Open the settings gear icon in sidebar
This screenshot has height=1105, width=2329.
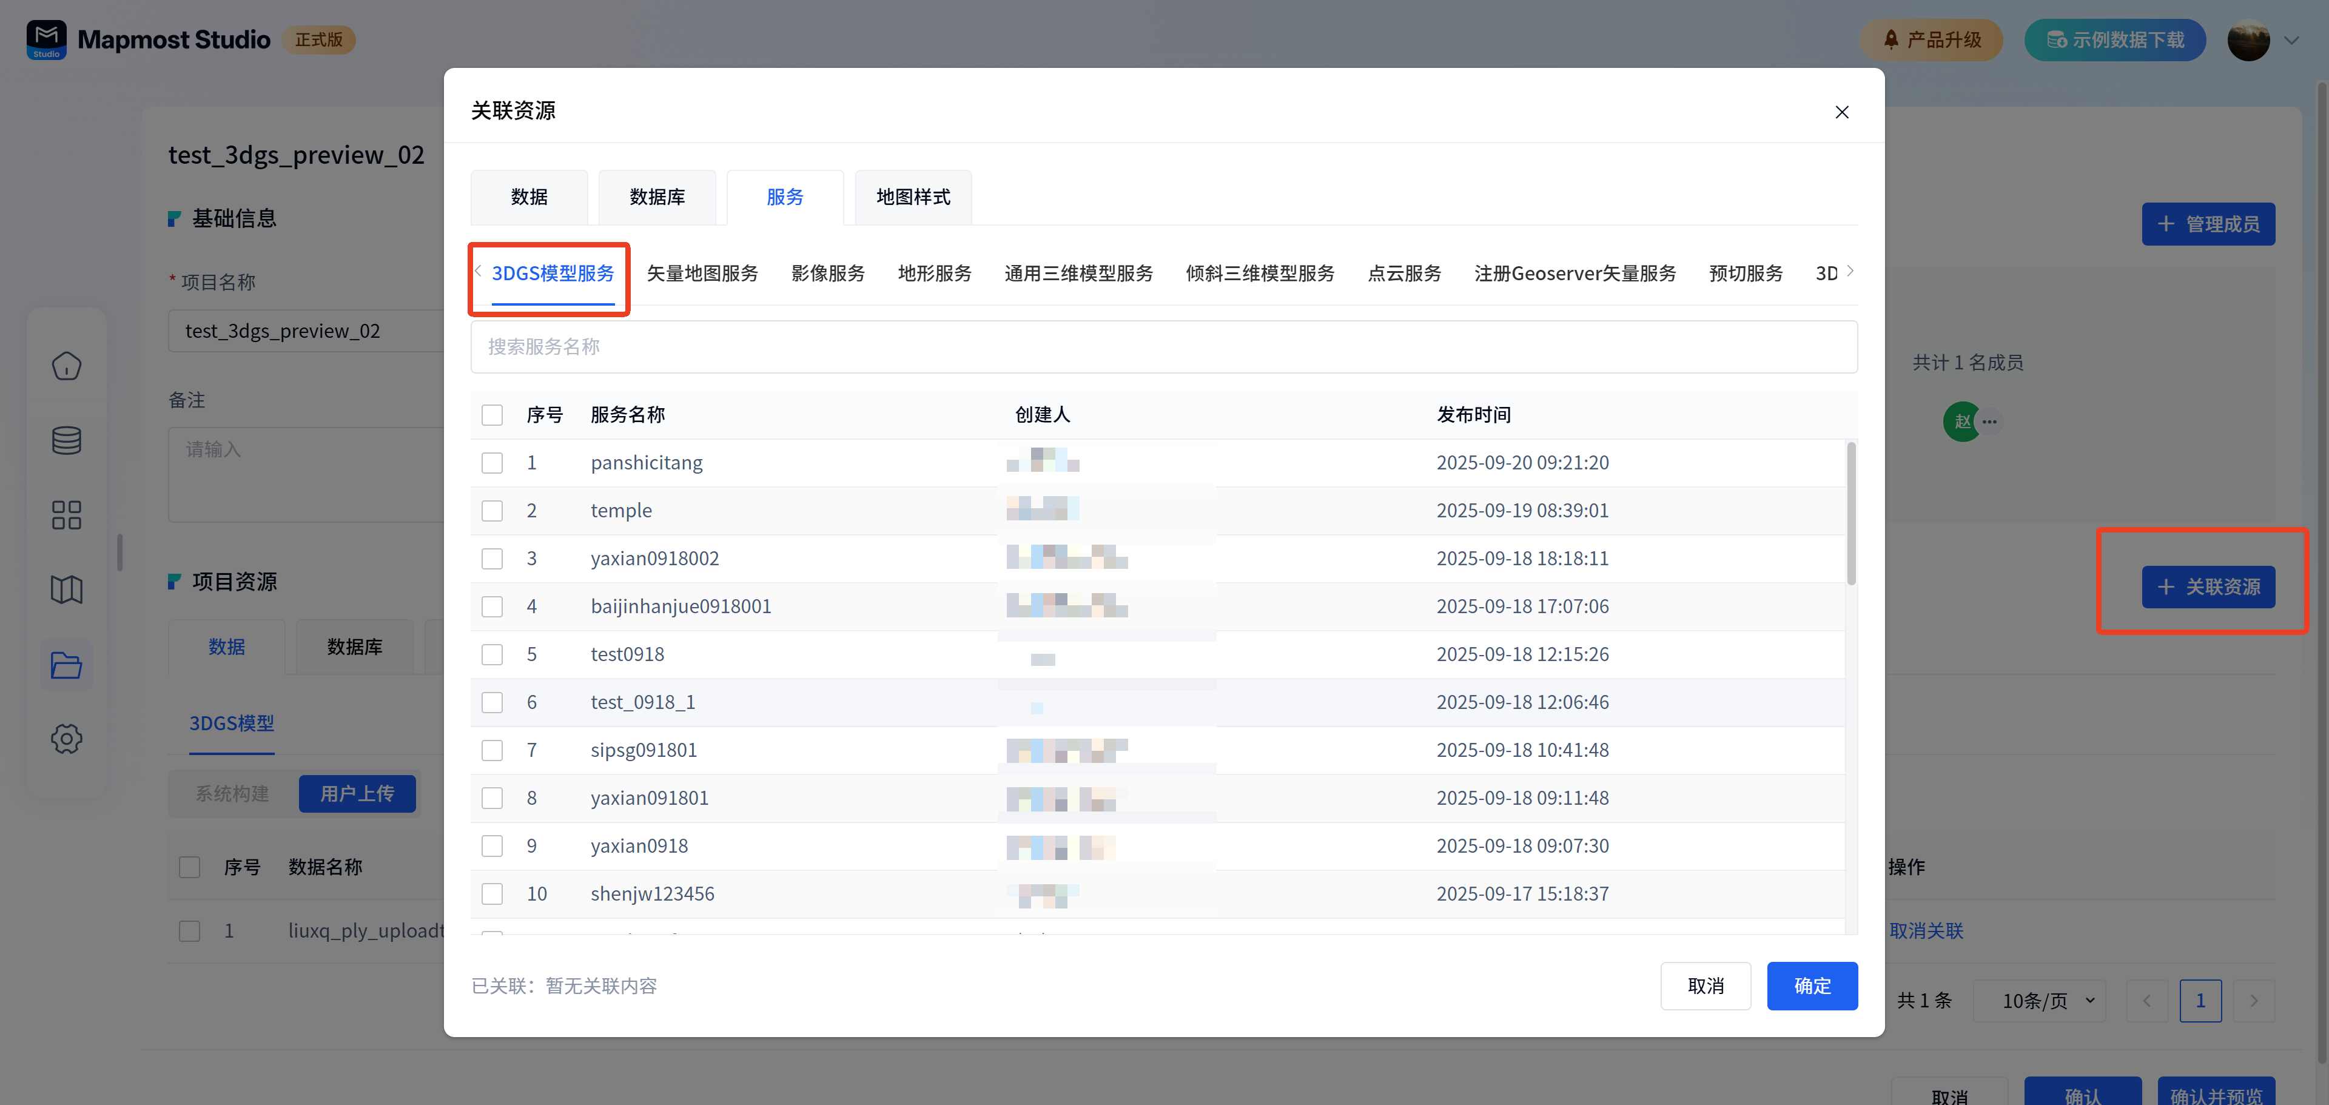[66, 739]
